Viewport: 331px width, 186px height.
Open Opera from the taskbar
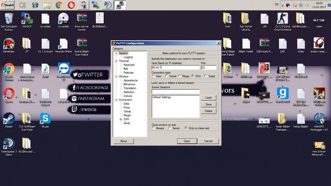pos(71,5)
